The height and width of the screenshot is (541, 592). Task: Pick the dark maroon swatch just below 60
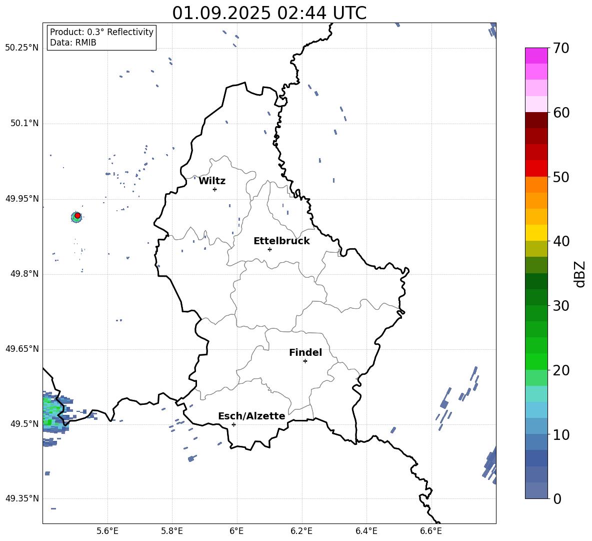pos(536,121)
